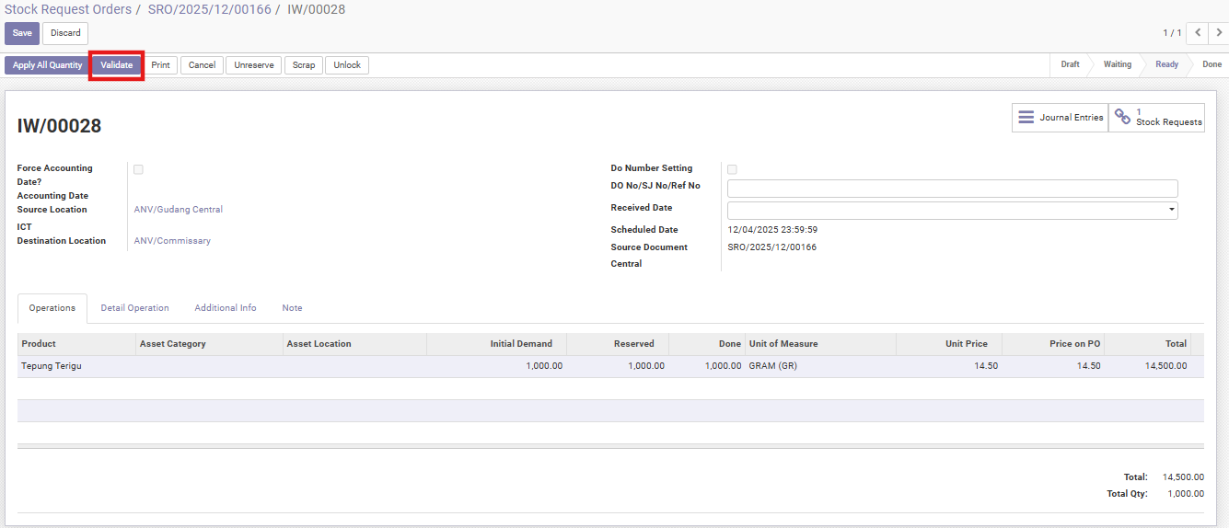Click the Validate button
The image size is (1229, 528).
[x=117, y=65]
